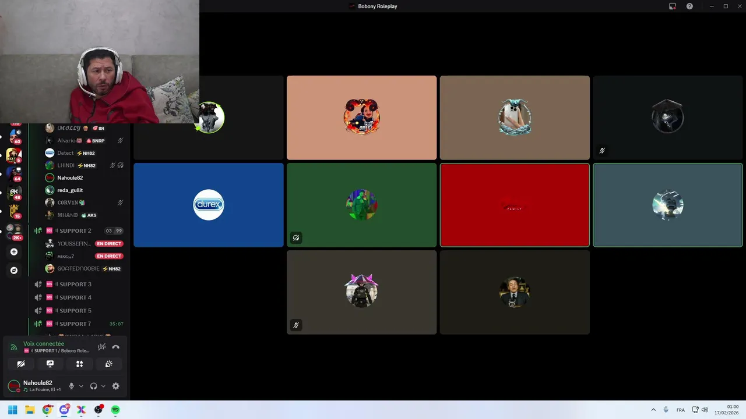Turn on the camera in voice panel
Image resolution: width=746 pixels, height=419 pixels.
[21, 364]
